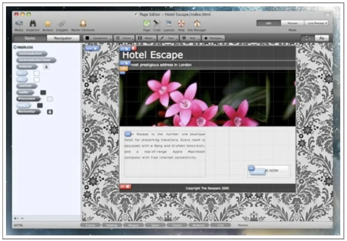Click the light swatch beside #maincontent
The width and height of the screenshot is (347, 241).
click(x=50, y=99)
